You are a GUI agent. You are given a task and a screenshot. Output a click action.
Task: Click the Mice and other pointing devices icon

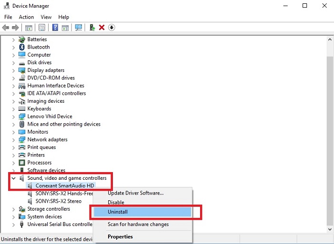coord(22,124)
